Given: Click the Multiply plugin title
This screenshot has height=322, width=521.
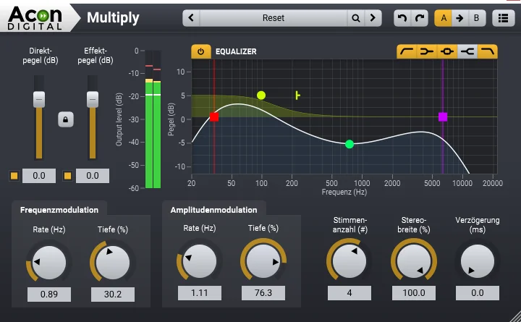Looking at the screenshot, I should click(113, 18).
